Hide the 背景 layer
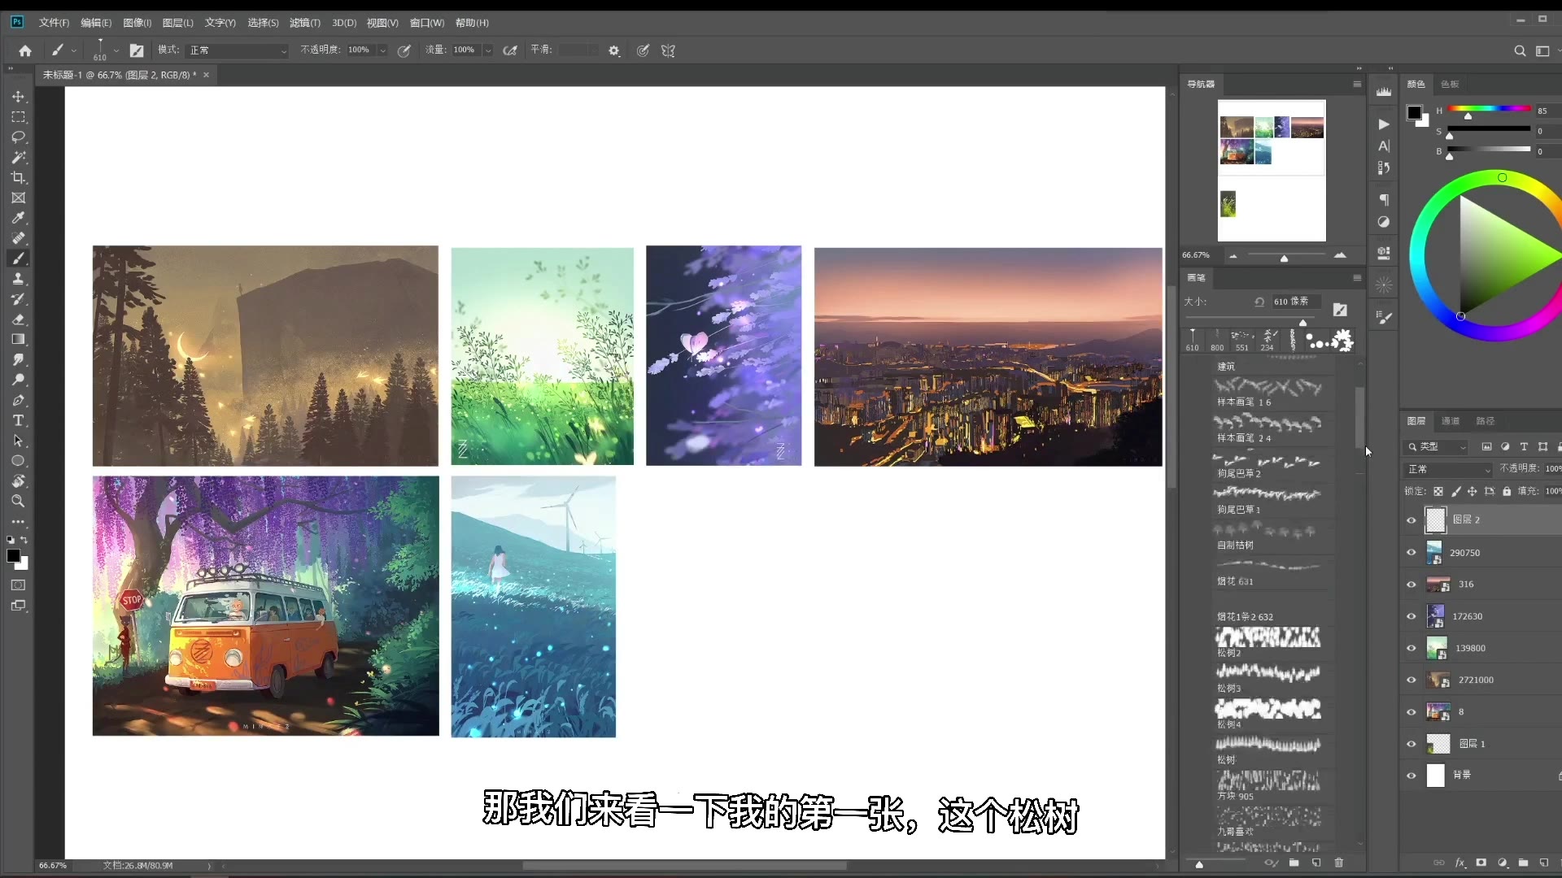 point(1411,775)
